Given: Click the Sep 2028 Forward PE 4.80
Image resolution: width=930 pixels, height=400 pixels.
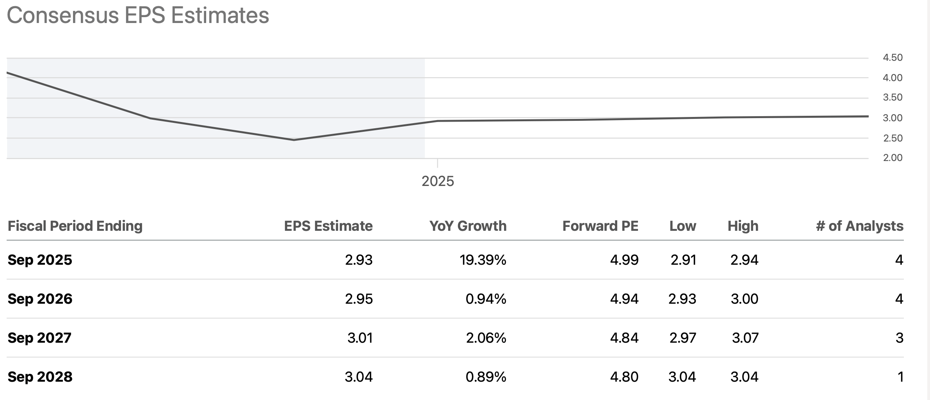Looking at the screenshot, I should [624, 377].
